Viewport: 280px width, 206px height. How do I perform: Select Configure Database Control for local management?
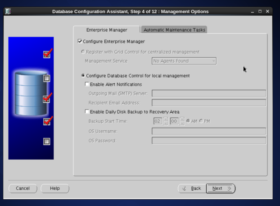coord(83,76)
